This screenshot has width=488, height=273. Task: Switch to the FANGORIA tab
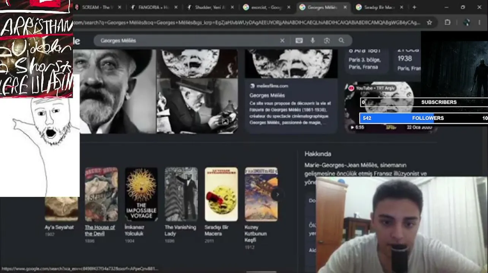click(153, 7)
